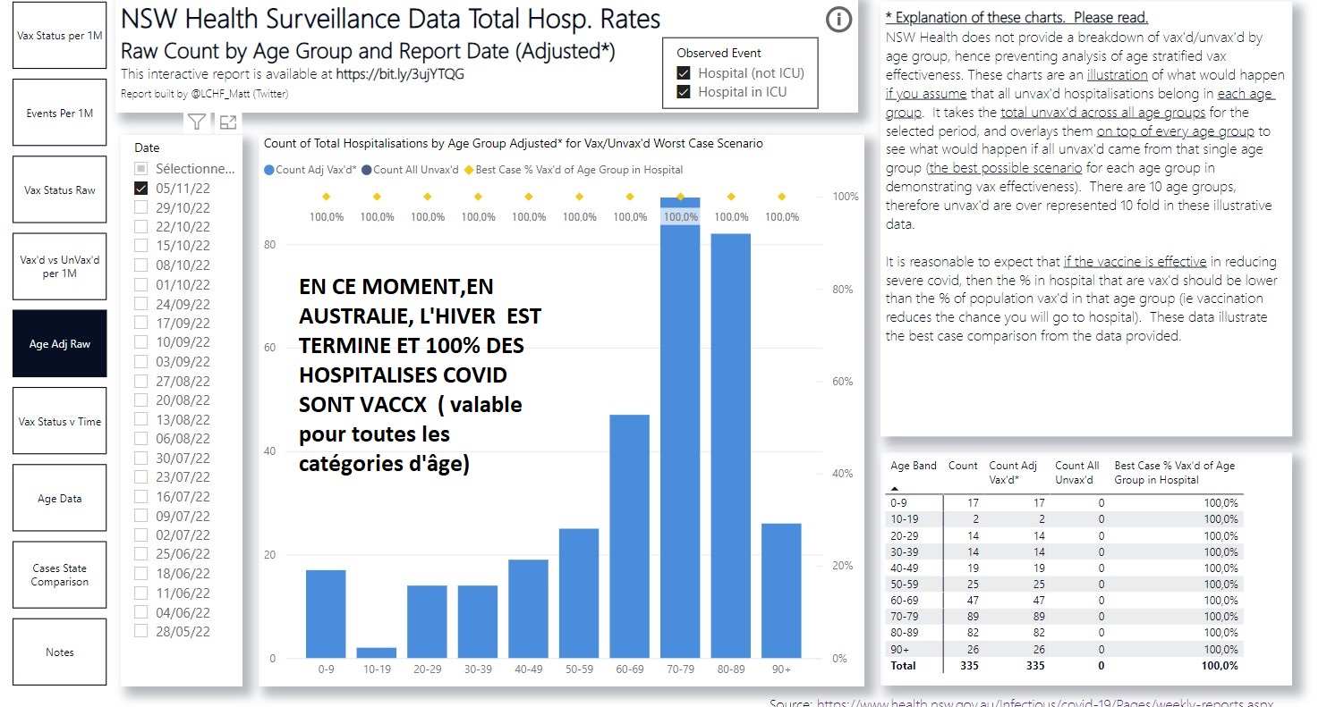Select the 29/10/22 date checkbox
Screen dimensions: 1344x707
tap(140, 207)
